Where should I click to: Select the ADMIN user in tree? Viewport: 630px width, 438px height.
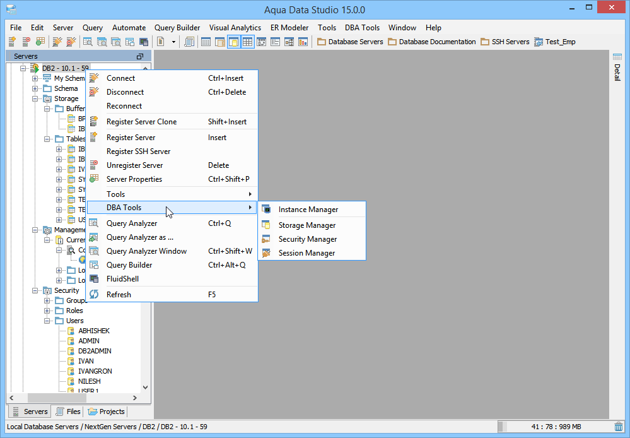(x=89, y=341)
